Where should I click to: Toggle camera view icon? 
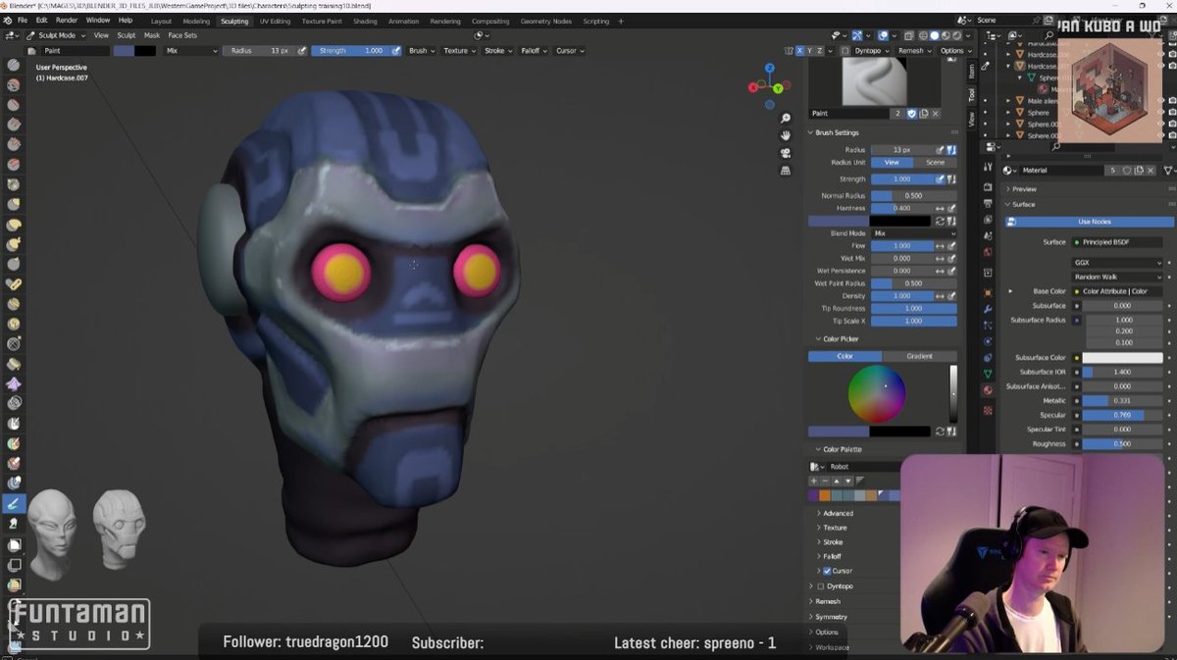point(786,153)
